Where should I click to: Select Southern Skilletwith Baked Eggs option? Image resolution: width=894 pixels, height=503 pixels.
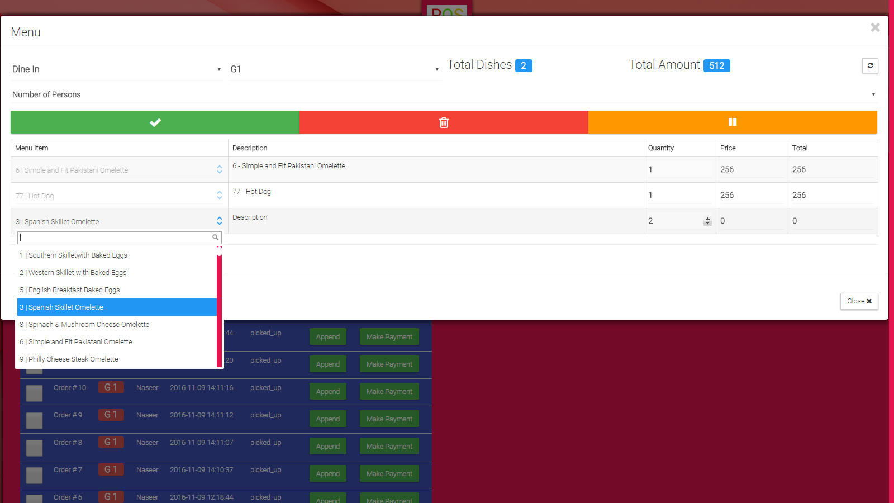78,255
